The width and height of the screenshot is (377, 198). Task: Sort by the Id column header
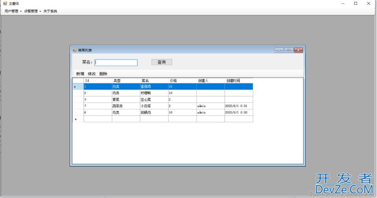(x=98, y=80)
